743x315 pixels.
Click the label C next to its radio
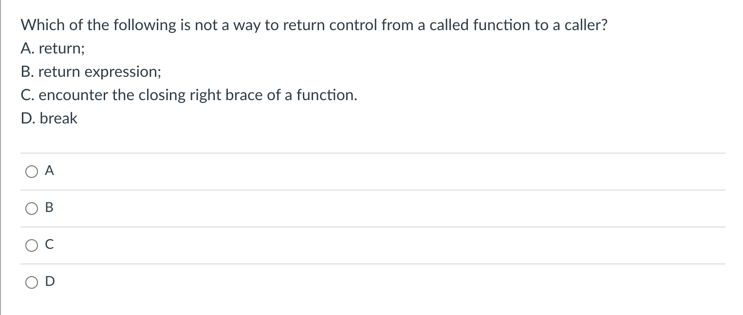coord(49,245)
